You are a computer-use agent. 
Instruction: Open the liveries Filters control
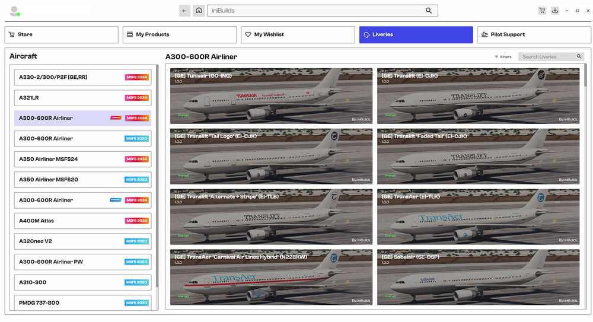[503, 57]
